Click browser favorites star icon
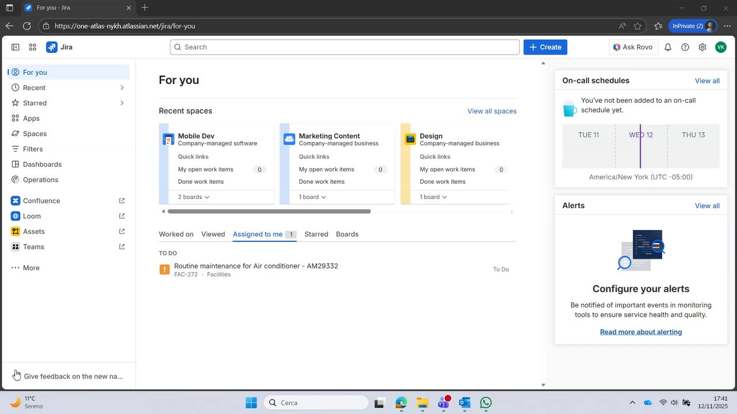The width and height of the screenshot is (737, 414). click(x=637, y=26)
